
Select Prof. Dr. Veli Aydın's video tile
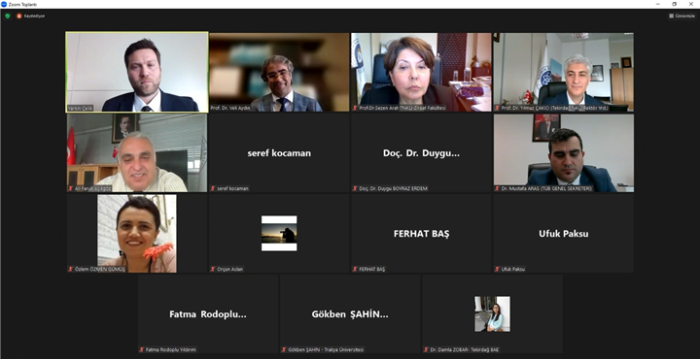(279, 72)
